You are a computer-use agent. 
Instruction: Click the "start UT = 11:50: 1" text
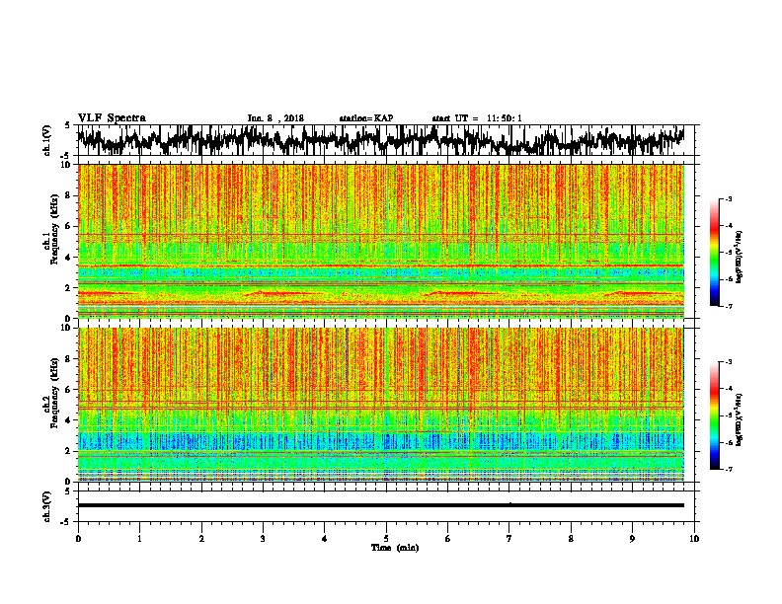click(477, 118)
